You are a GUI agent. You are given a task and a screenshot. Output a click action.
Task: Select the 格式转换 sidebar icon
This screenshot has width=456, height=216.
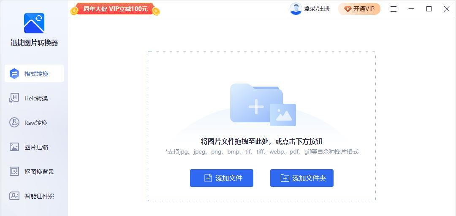(14, 73)
